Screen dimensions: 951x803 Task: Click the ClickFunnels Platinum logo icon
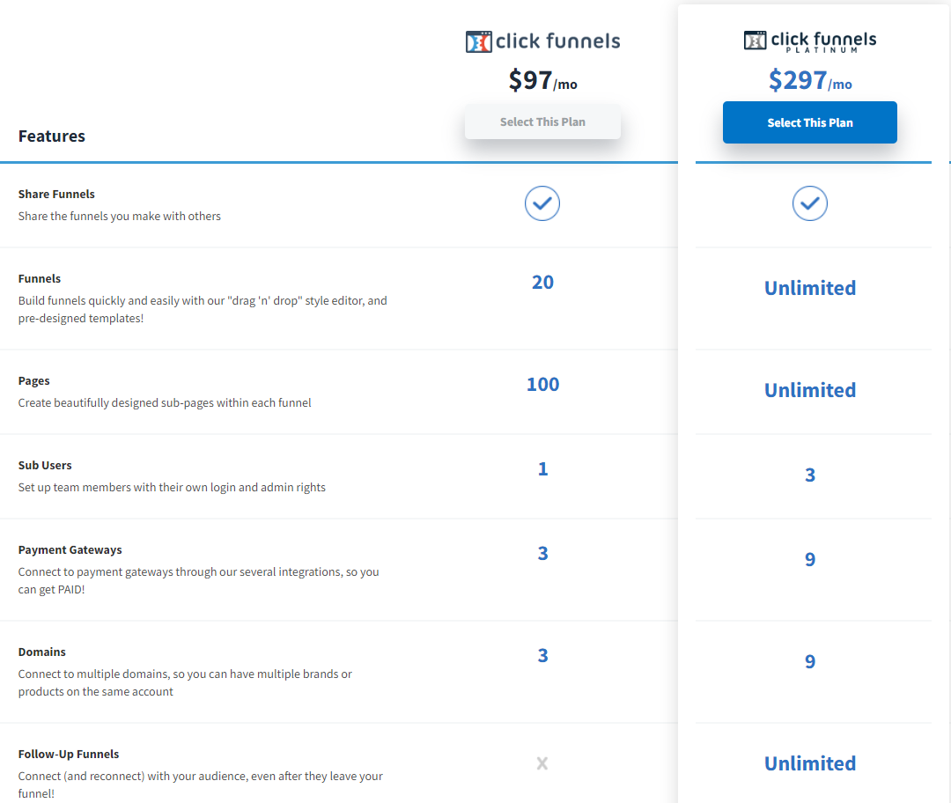[x=755, y=38]
